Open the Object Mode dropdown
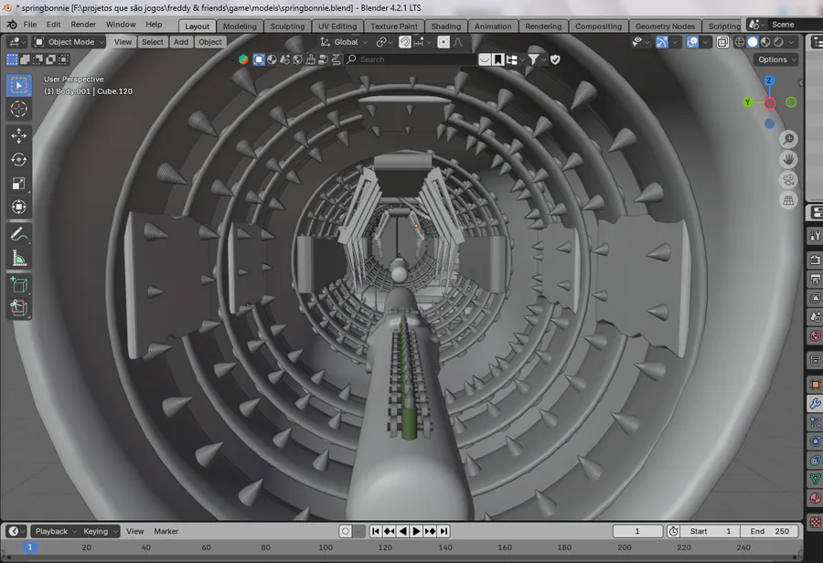The width and height of the screenshot is (823, 563). click(69, 42)
